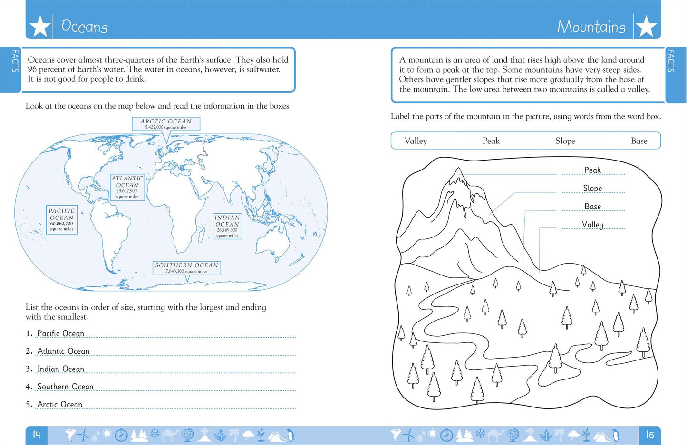Screen dimensions: 687x445
Task: Click the penguin icon in page 15 footer
Action: (616, 435)
